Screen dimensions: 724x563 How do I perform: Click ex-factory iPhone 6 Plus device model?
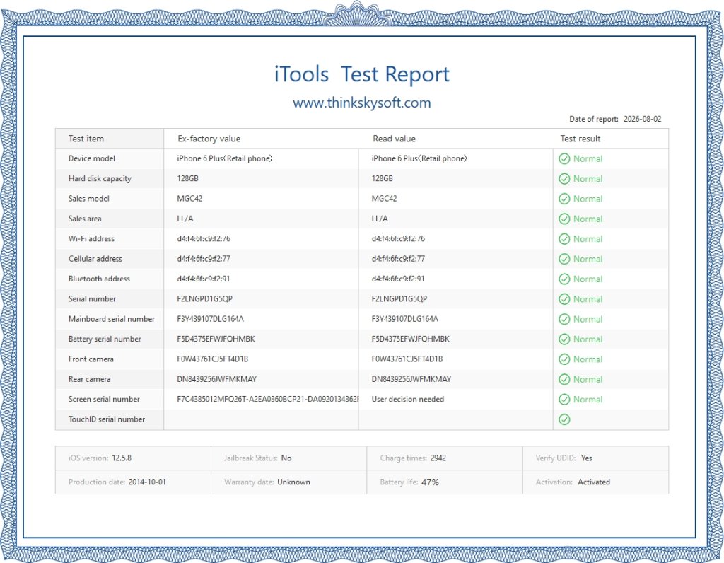[x=225, y=158]
